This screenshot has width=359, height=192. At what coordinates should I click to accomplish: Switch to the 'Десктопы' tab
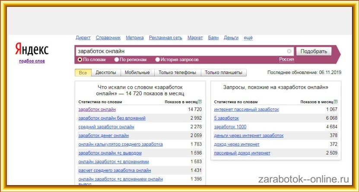tap(106, 73)
